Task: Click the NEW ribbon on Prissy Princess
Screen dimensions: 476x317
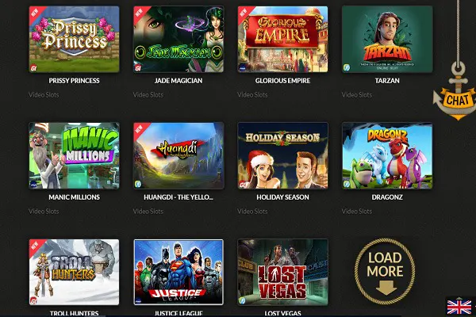Action: pos(36,13)
